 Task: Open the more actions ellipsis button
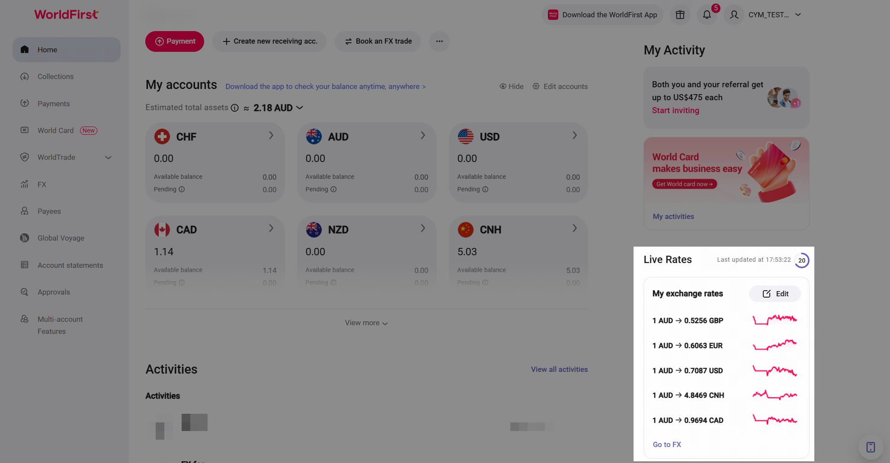pyautogui.click(x=439, y=41)
